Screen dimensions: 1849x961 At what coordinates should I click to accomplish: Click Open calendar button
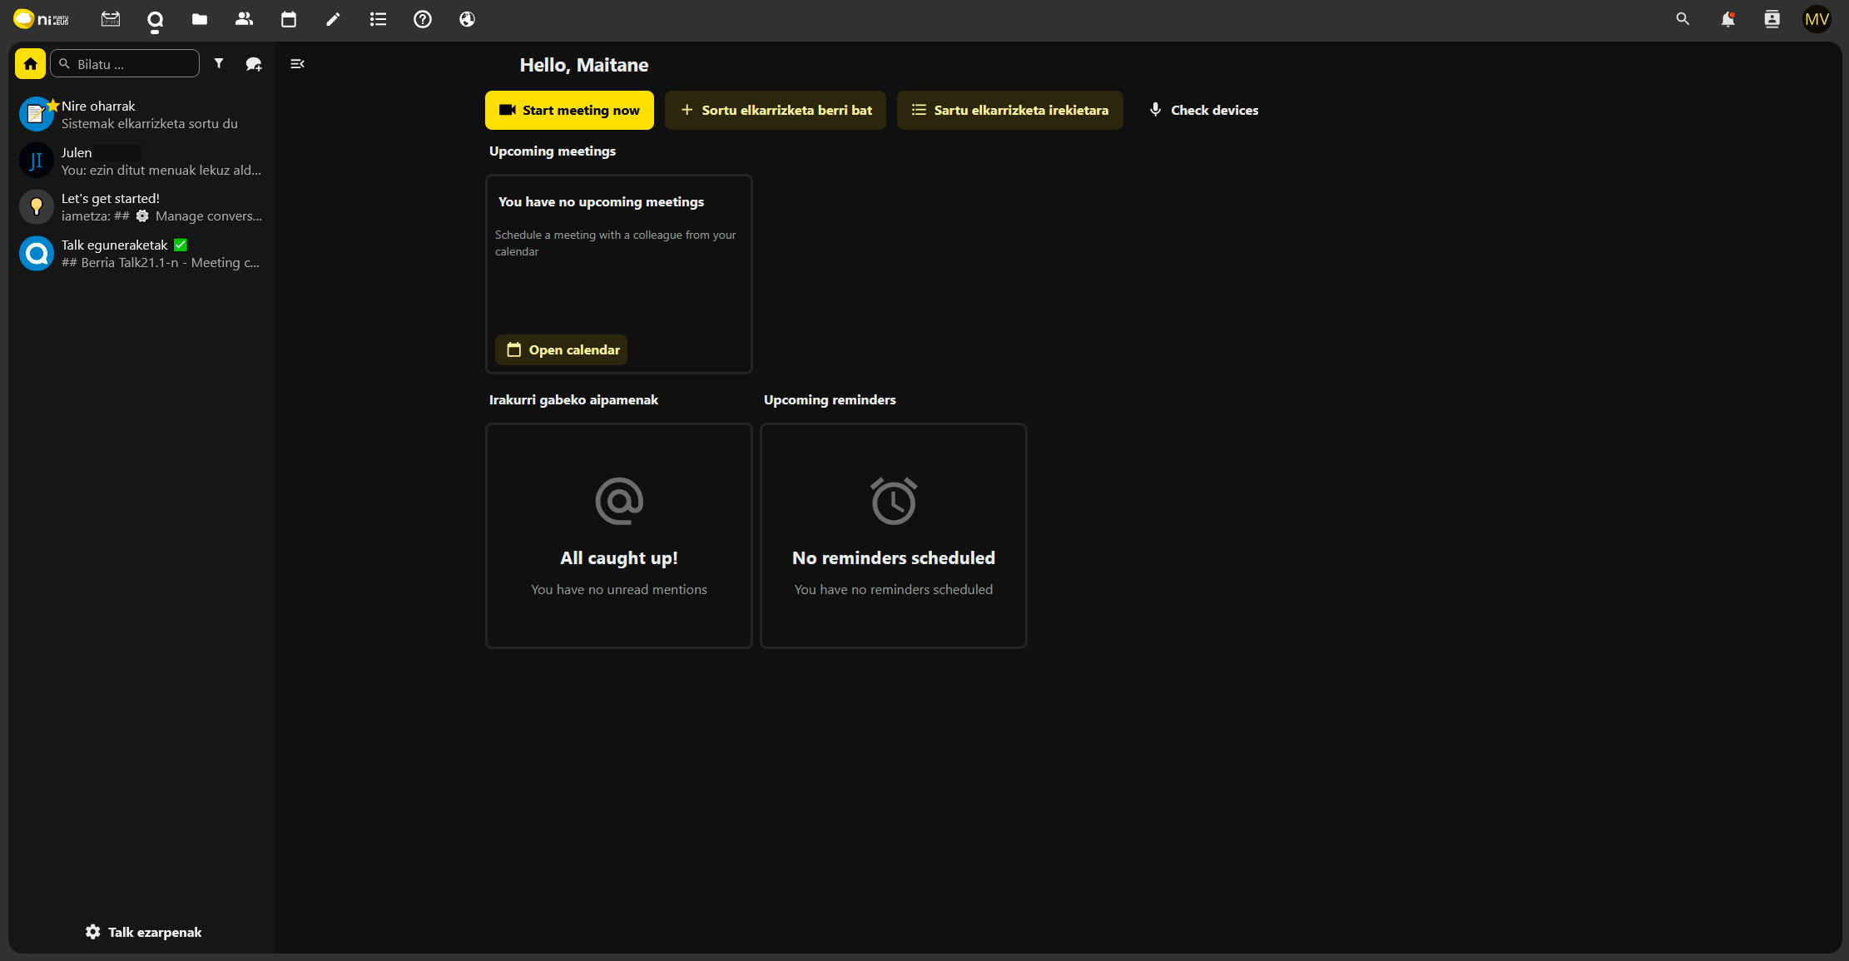click(563, 350)
